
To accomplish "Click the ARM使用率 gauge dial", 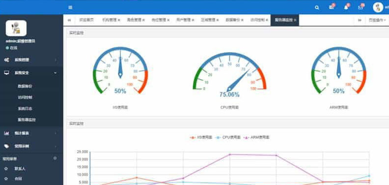I will 338,70.
